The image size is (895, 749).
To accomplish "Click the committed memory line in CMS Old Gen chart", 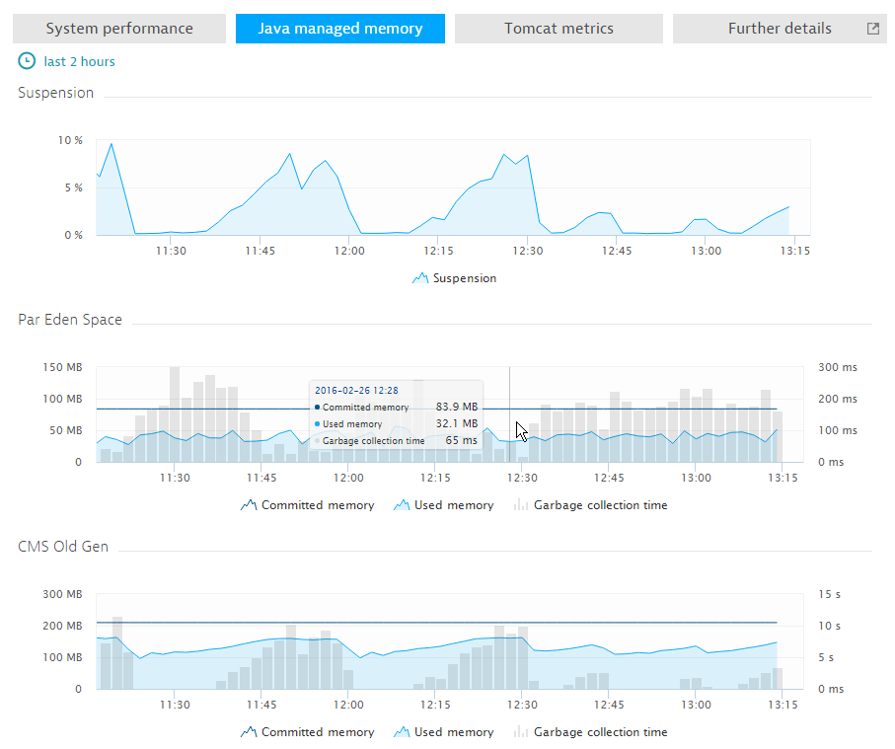I will [437, 623].
